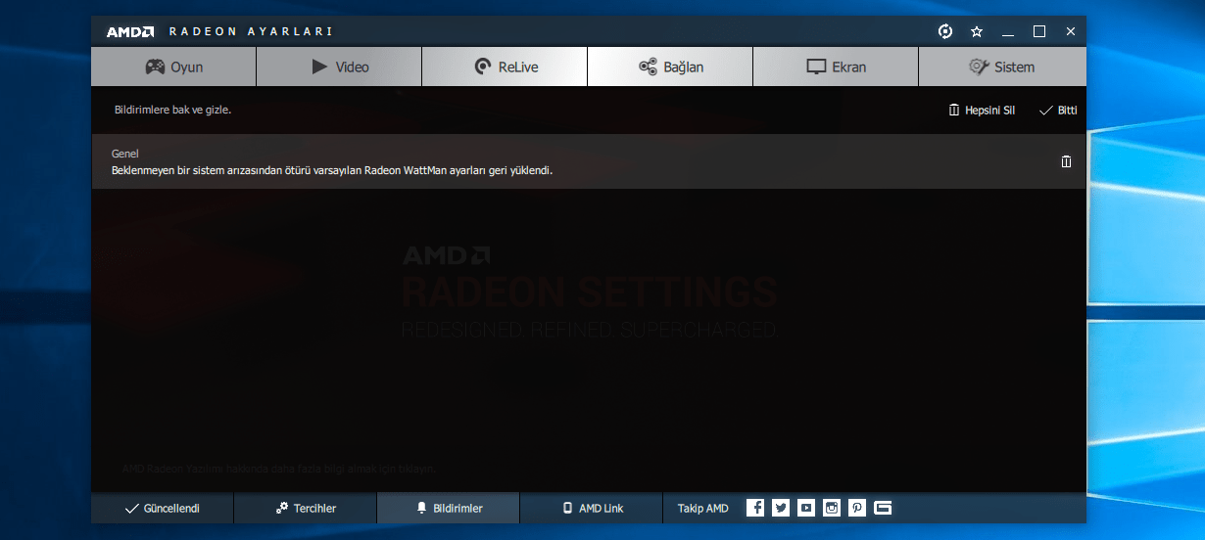Select the Bağlan tab
The image size is (1205, 540).
[670, 67]
